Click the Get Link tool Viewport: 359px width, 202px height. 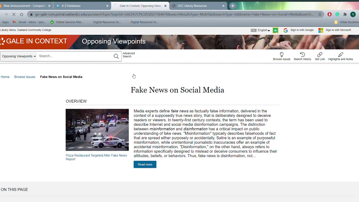(320, 56)
